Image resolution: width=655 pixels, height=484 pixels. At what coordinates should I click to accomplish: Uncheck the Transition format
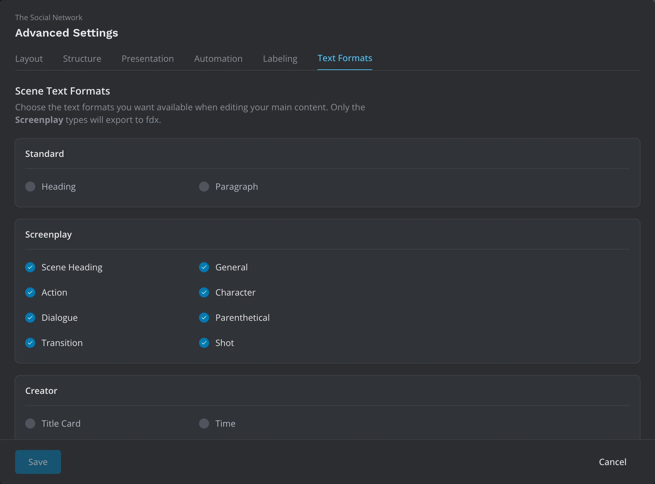tap(30, 343)
